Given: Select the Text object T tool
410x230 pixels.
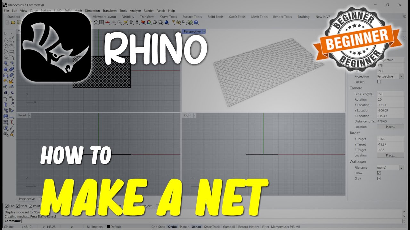Looking at the screenshot, I should (x=6, y=104).
